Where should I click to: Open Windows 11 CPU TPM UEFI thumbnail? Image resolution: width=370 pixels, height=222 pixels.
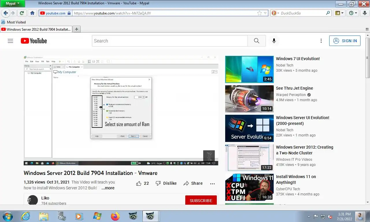click(249, 187)
